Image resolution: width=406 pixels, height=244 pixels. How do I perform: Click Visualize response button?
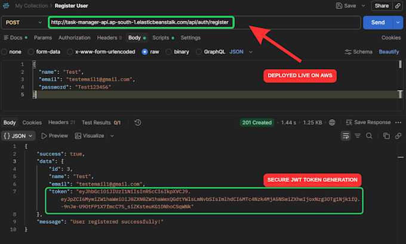pyautogui.click(x=90, y=136)
